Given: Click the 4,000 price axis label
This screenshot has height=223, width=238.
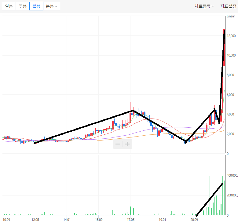Looking at the screenshot, I should [230, 114].
